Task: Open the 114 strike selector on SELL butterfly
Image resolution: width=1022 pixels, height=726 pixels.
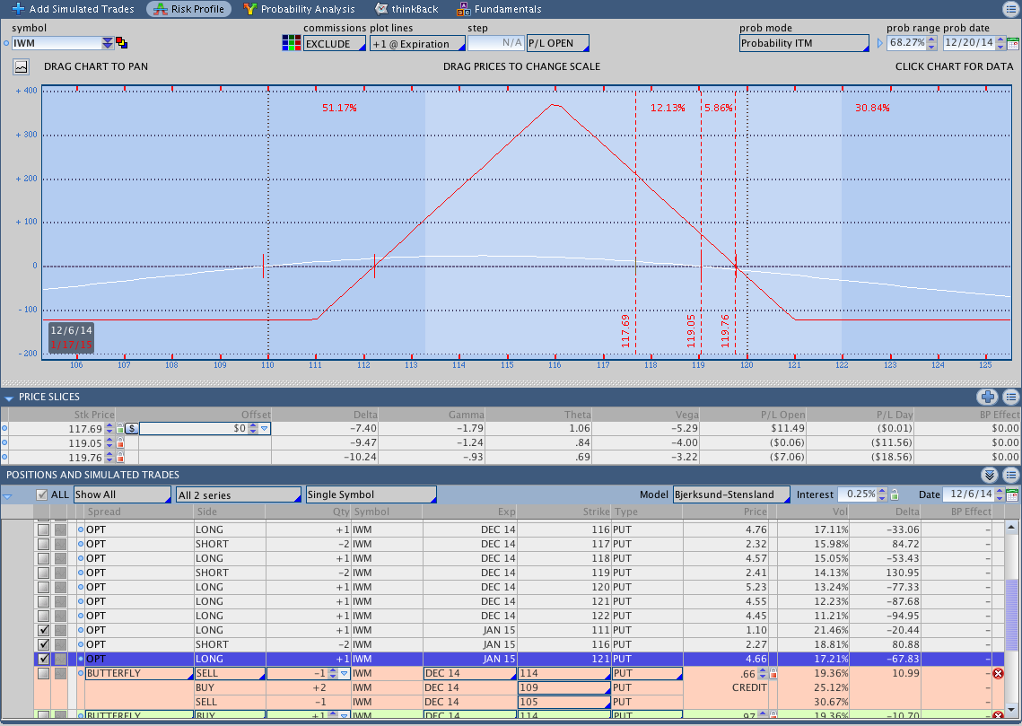Action: (563, 673)
